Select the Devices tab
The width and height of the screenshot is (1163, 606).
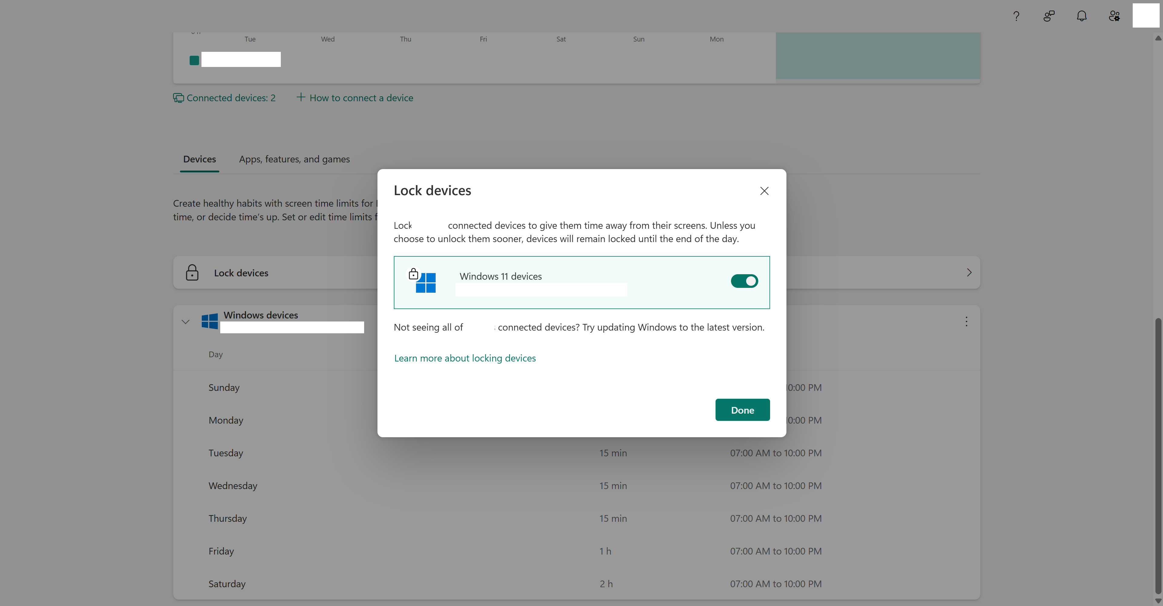[199, 159]
